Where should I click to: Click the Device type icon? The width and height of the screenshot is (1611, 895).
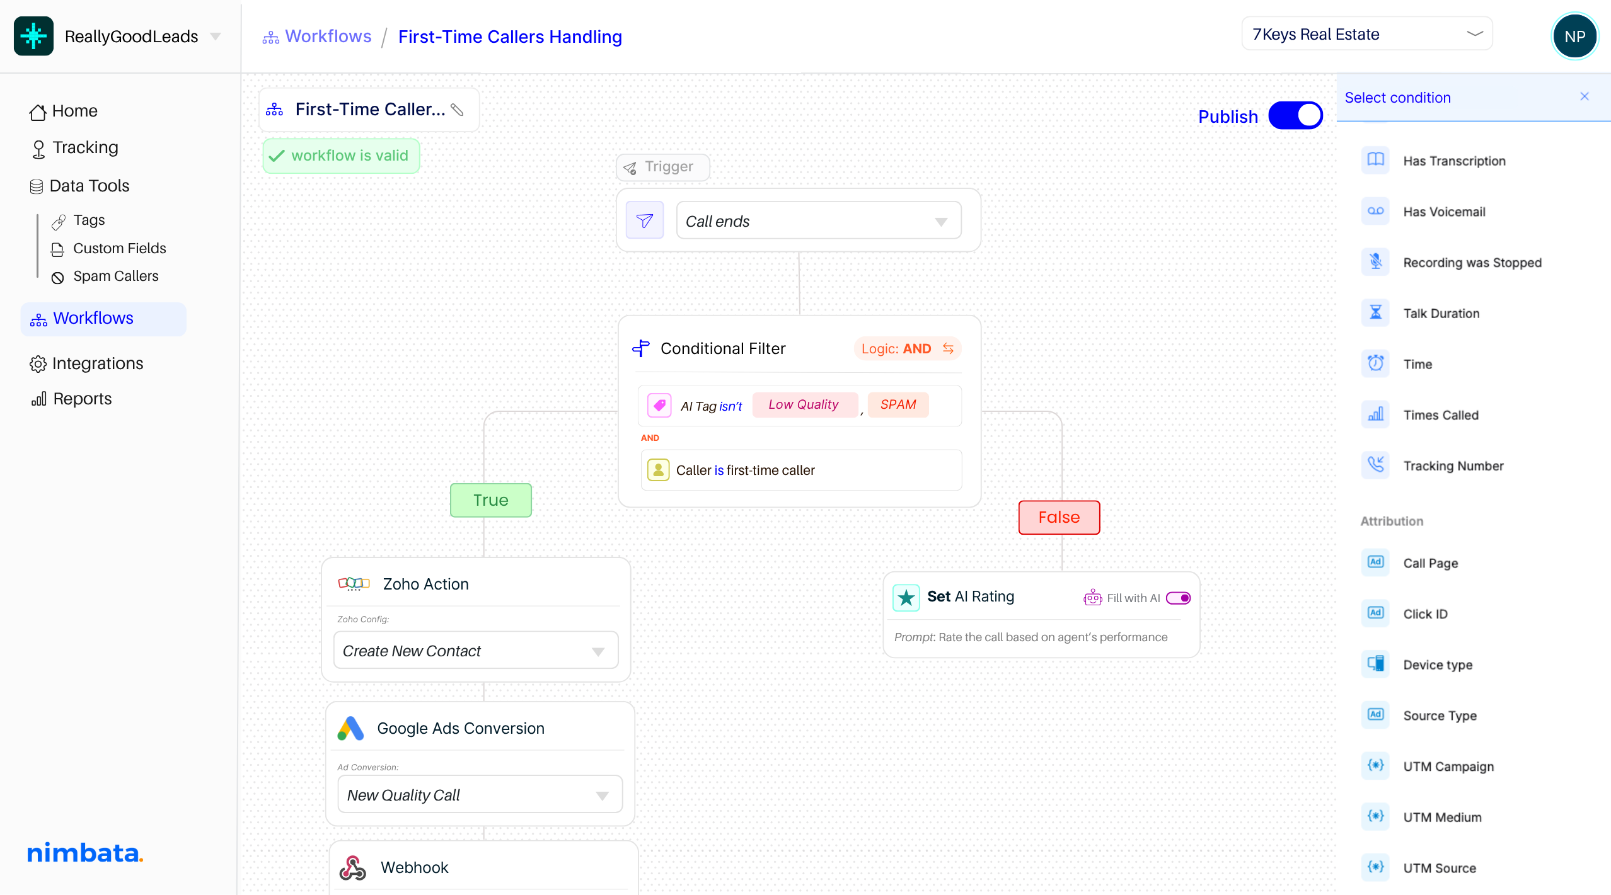(1375, 664)
